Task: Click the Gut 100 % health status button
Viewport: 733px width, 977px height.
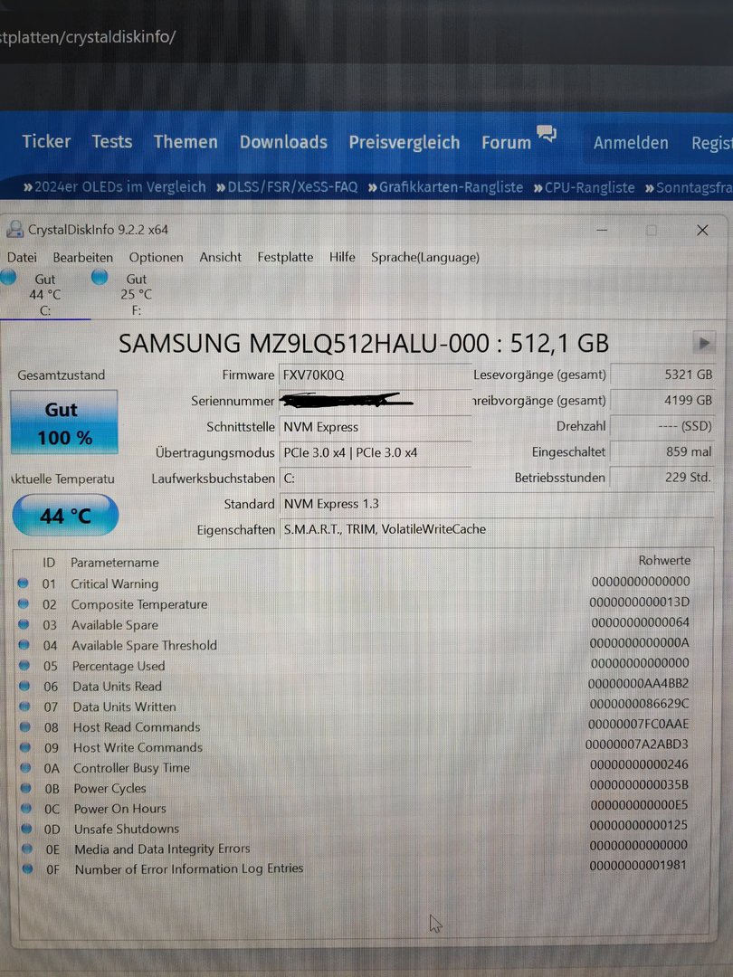Action: pos(63,422)
